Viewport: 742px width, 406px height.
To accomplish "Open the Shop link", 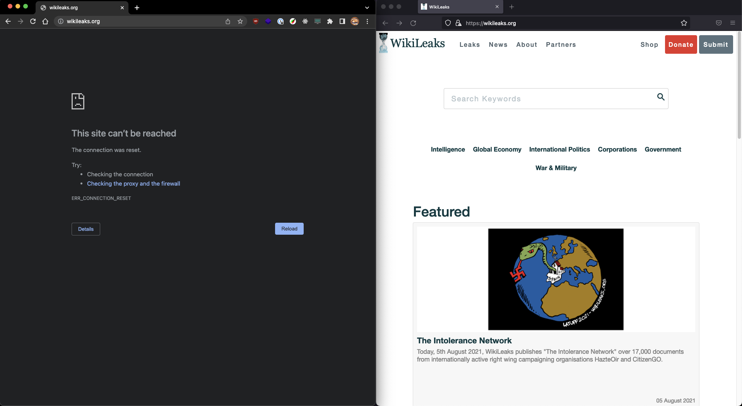I will 649,45.
